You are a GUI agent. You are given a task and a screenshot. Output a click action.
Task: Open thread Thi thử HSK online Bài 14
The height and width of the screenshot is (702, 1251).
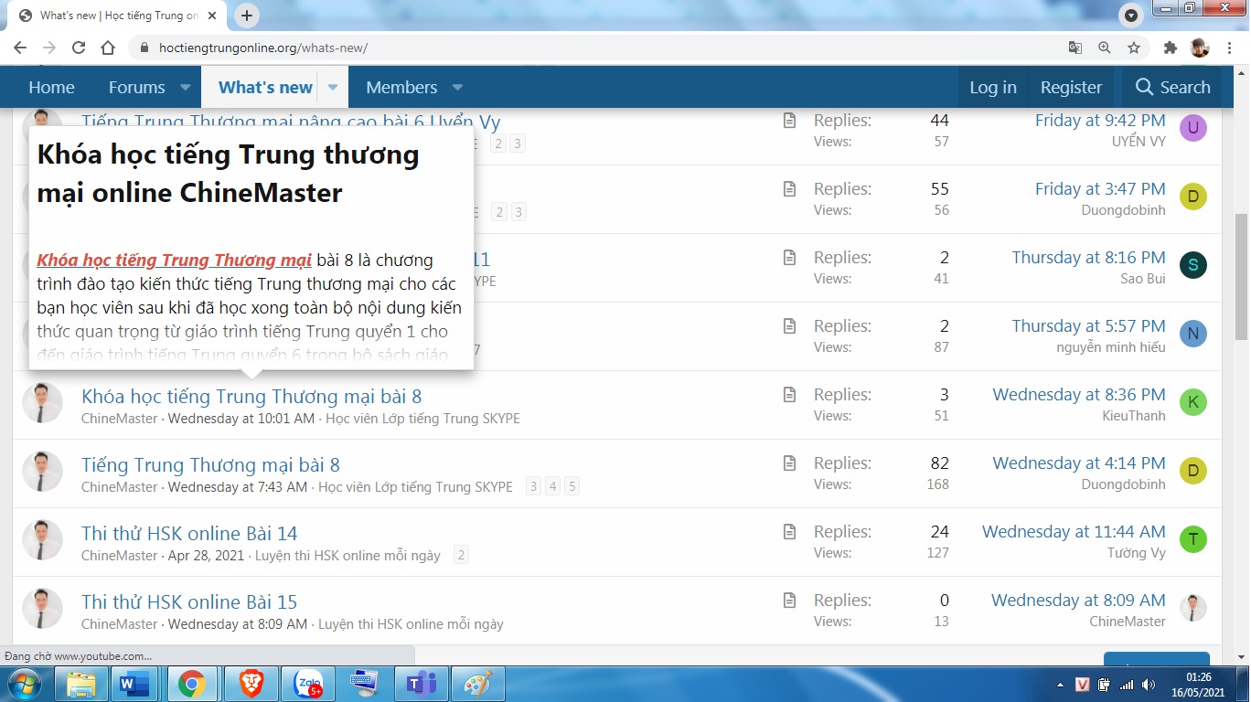[x=189, y=534]
